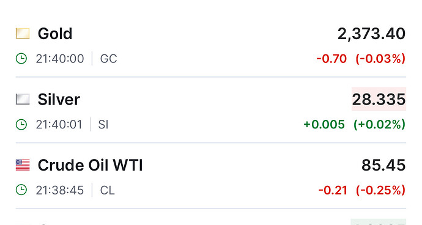The width and height of the screenshot is (422, 225).
Task: Open the Crude Oil WTI name
Action: click(90, 165)
